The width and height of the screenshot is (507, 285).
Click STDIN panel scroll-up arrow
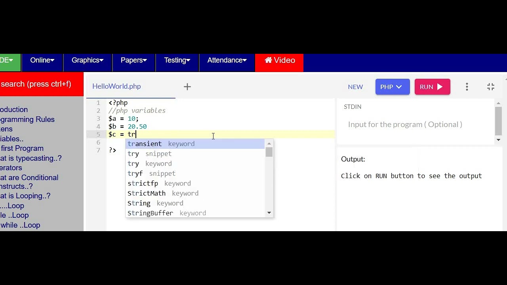[499, 103]
